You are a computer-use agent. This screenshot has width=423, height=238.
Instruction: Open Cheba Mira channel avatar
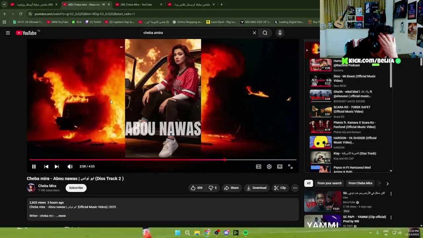pyautogui.click(x=31, y=188)
